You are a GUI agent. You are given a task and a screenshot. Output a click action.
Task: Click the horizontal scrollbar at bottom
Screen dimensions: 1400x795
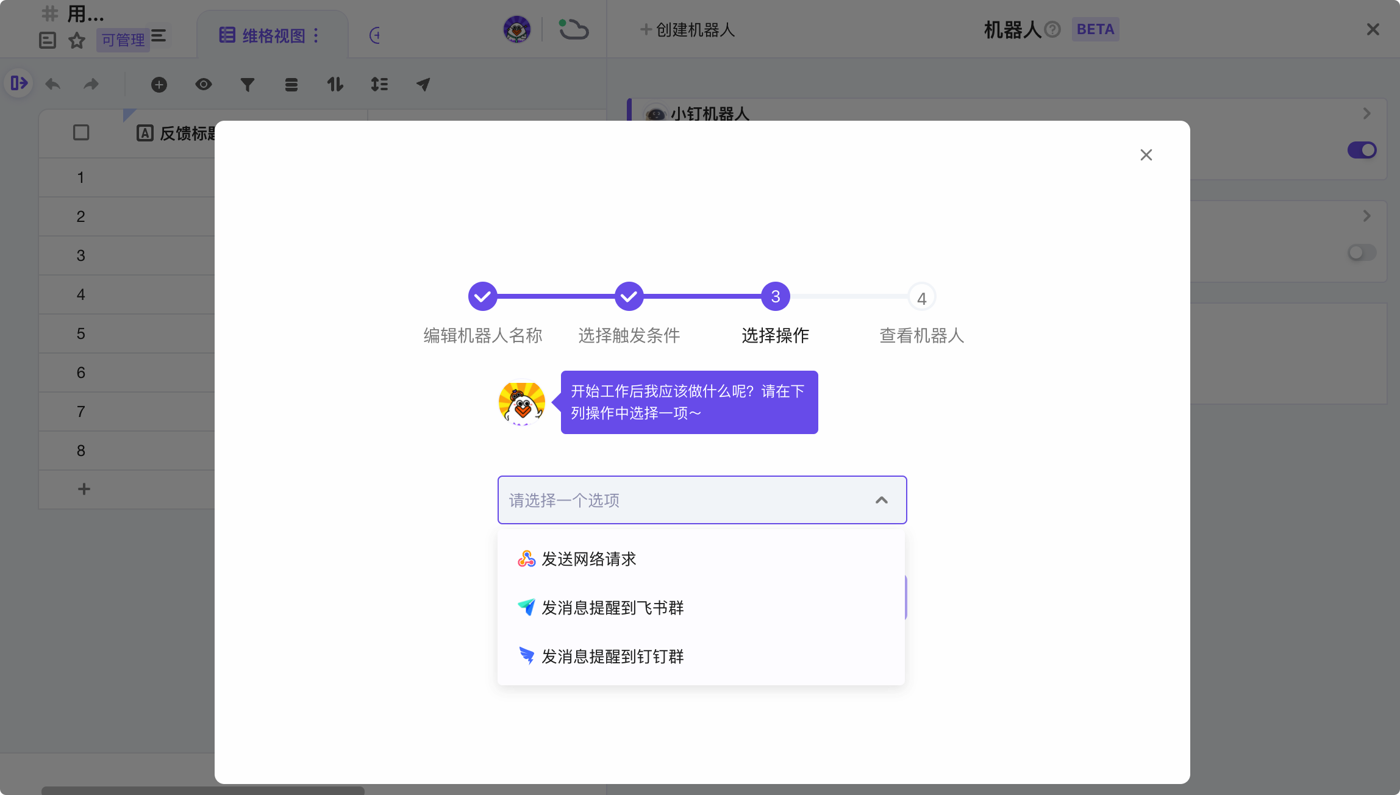[x=203, y=791]
